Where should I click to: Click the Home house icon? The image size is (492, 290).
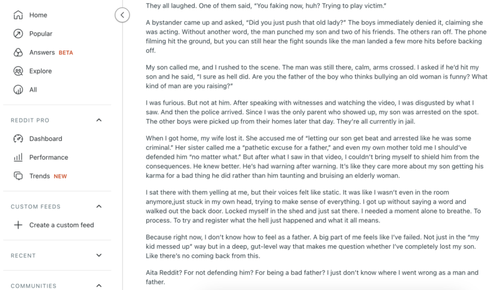[x=18, y=15]
